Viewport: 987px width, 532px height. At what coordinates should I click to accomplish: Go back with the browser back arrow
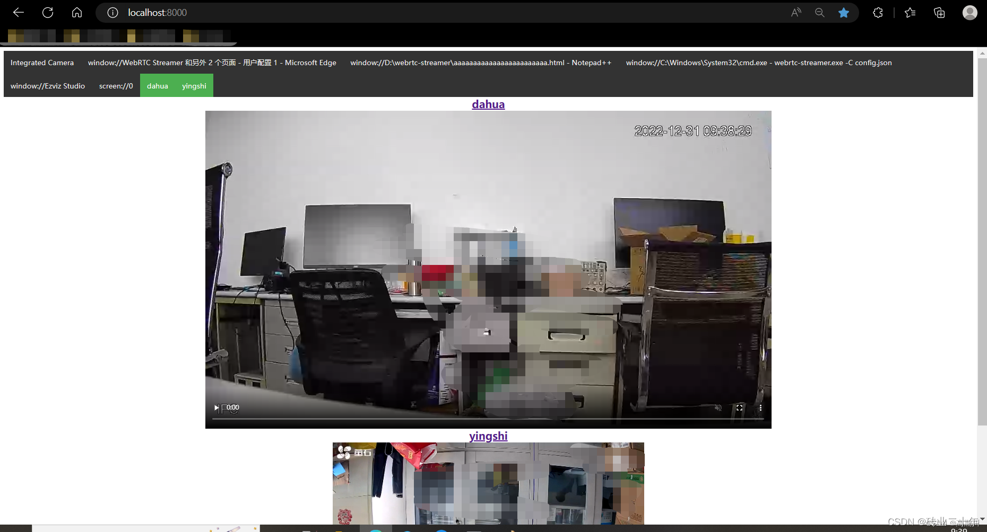click(19, 13)
